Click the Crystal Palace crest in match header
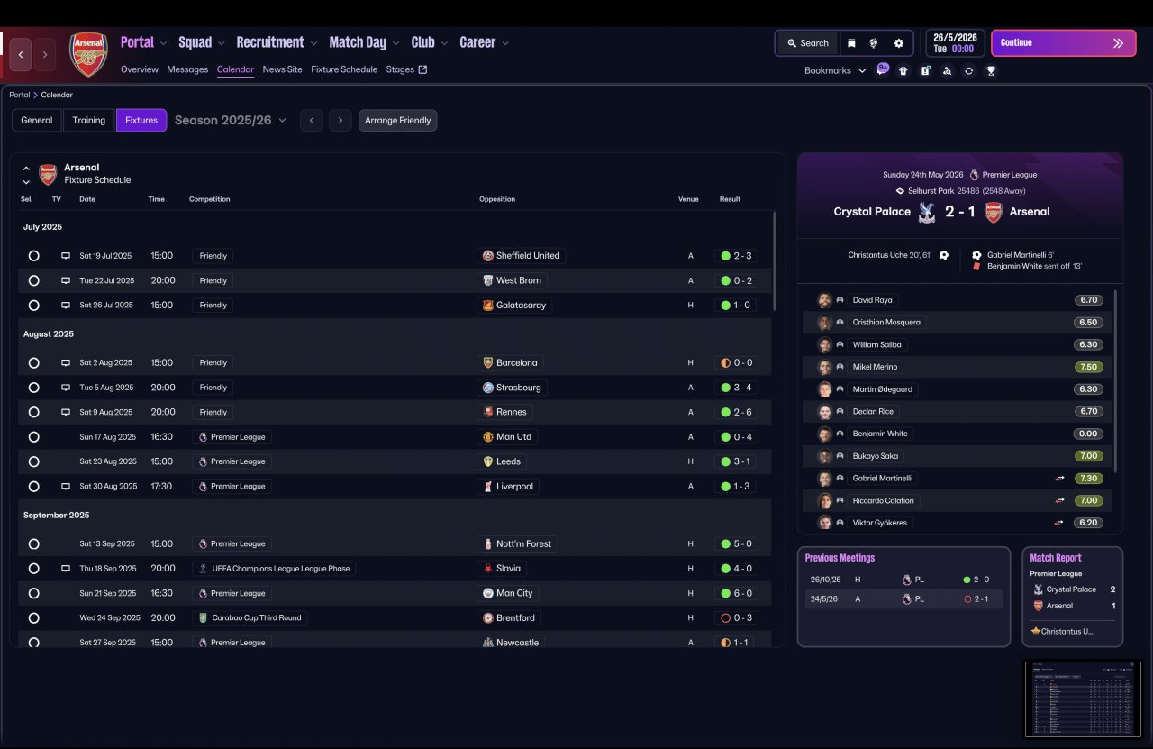 pos(926,212)
